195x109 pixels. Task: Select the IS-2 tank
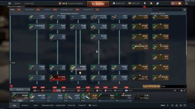click(58, 68)
